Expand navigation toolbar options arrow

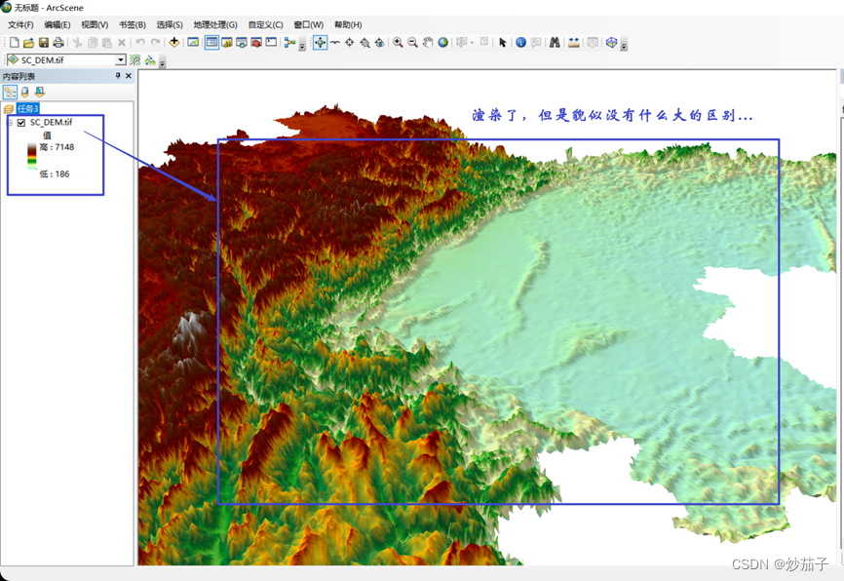click(x=624, y=45)
